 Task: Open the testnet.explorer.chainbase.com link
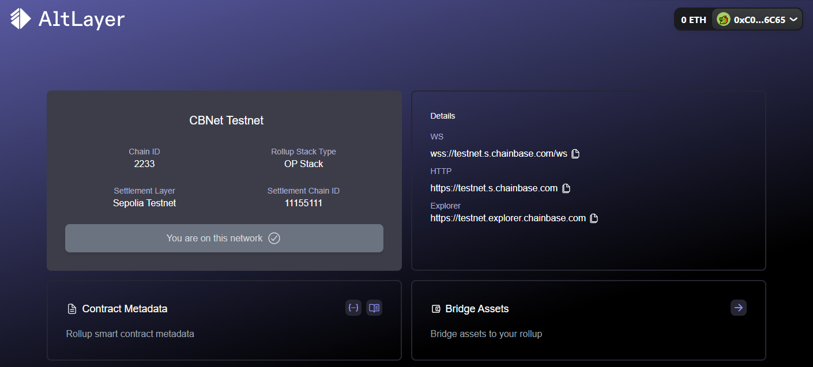pyautogui.click(x=508, y=218)
